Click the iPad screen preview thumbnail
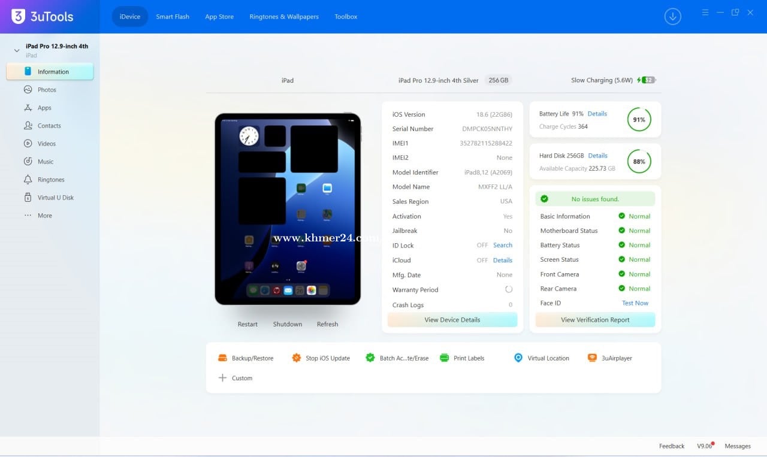 pyautogui.click(x=288, y=209)
